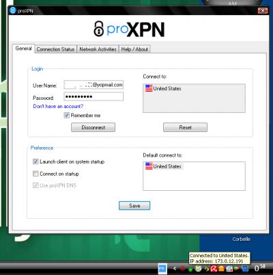
Task: Uncheck Launch client on system startup
Action: 35,161
